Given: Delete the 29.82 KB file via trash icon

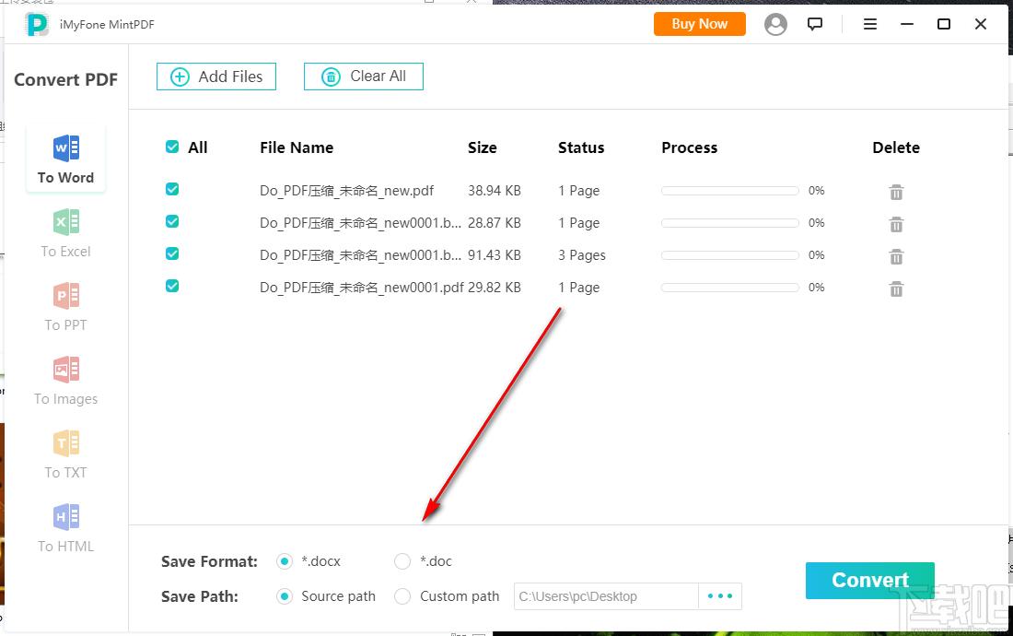Looking at the screenshot, I should (896, 289).
